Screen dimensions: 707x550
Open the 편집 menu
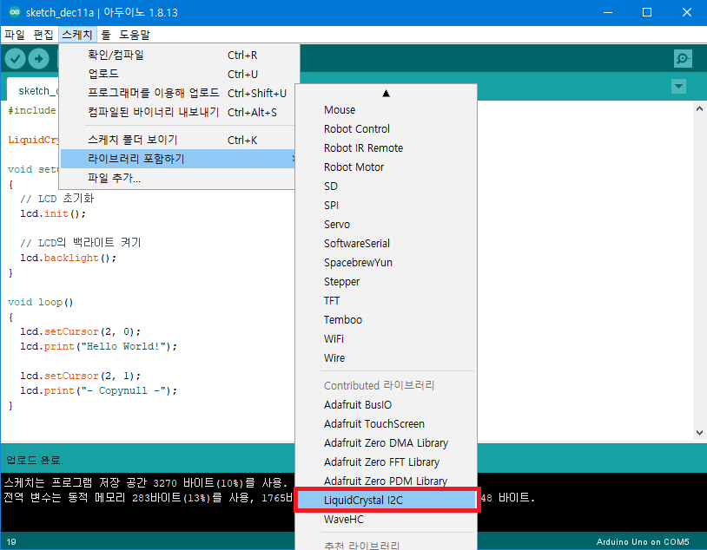(x=43, y=35)
